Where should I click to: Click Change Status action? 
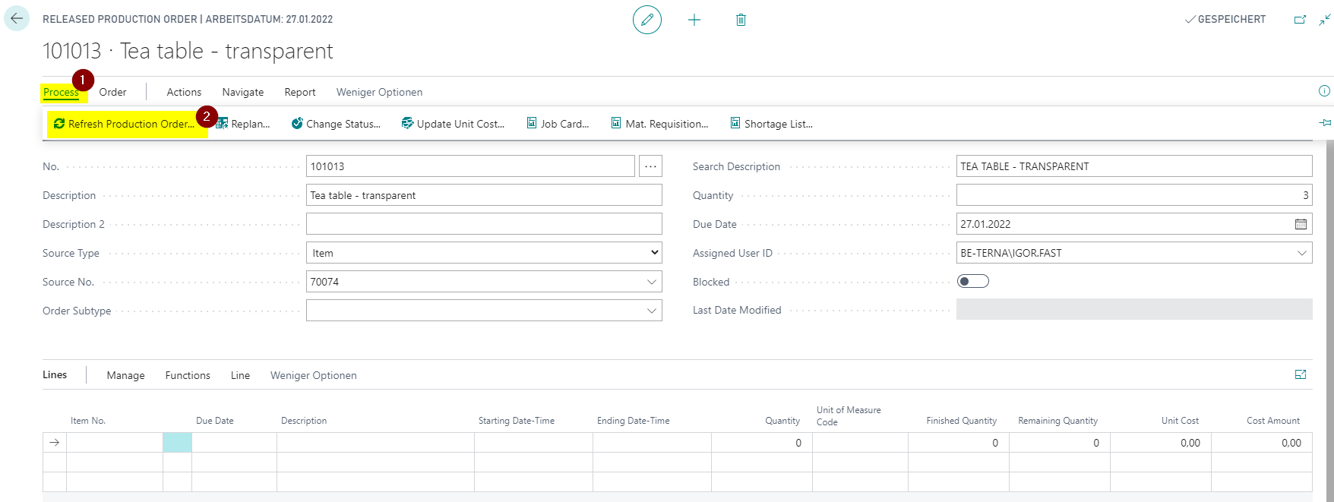(336, 124)
